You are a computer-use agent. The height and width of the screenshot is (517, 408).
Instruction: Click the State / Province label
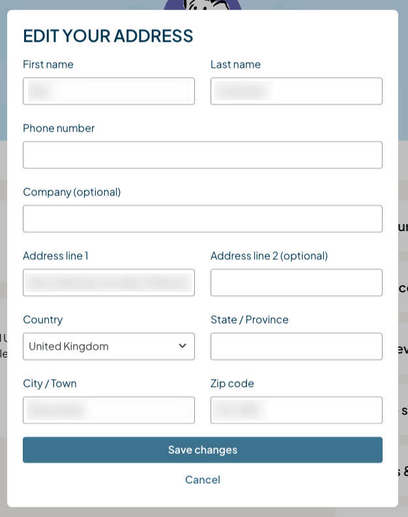(250, 320)
